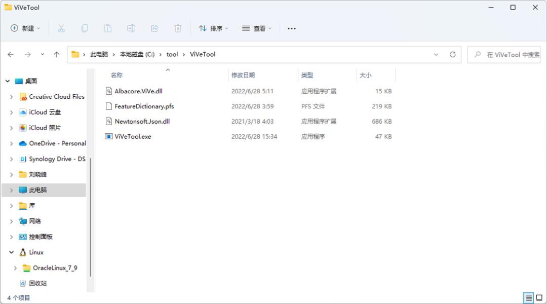547x304 pixels.
Task: Switch to details view icon in status bar
Action: [528, 298]
